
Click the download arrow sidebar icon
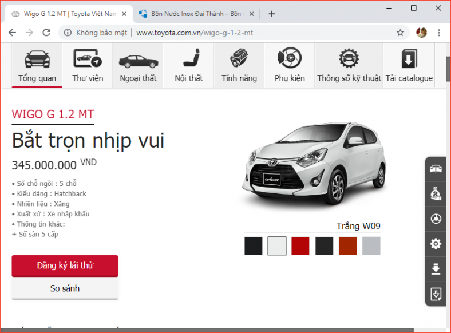point(436,269)
